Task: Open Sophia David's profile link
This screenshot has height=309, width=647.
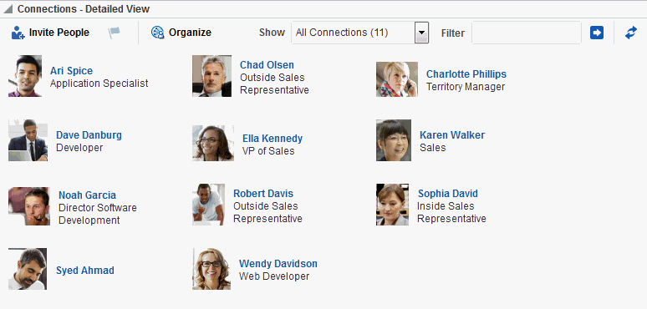Action: click(448, 194)
